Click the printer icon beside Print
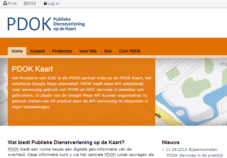This screenshot has height=158, width=227. pyautogui.click(x=5, y=3)
